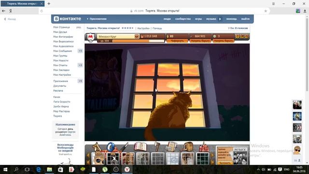Click the level experience progress bar
This screenshot has height=174, width=309.
[138, 41]
